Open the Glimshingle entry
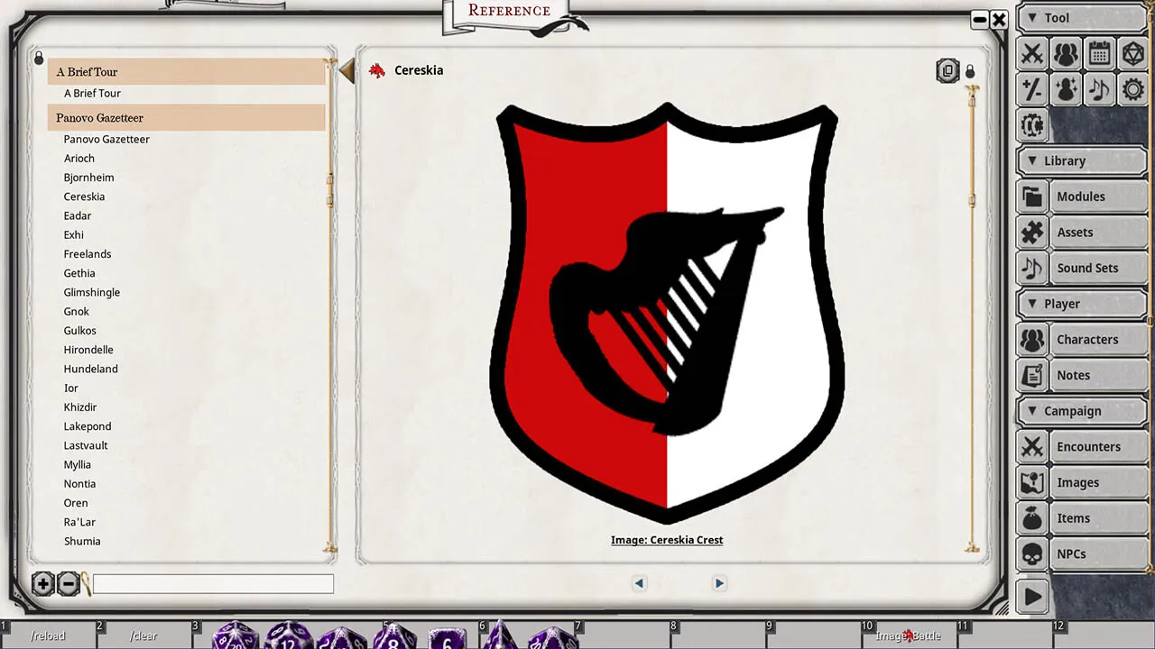 point(91,292)
